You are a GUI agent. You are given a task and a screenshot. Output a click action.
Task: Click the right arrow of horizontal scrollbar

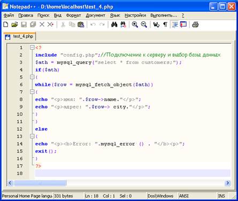[x=227, y=183]
